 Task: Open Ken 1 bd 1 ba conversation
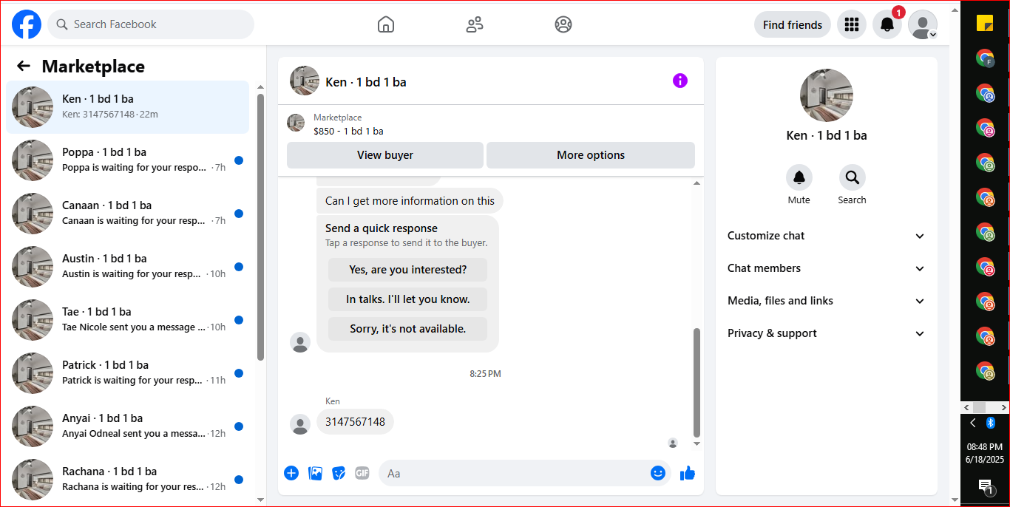pyautogui.click(x=128, y=107)
